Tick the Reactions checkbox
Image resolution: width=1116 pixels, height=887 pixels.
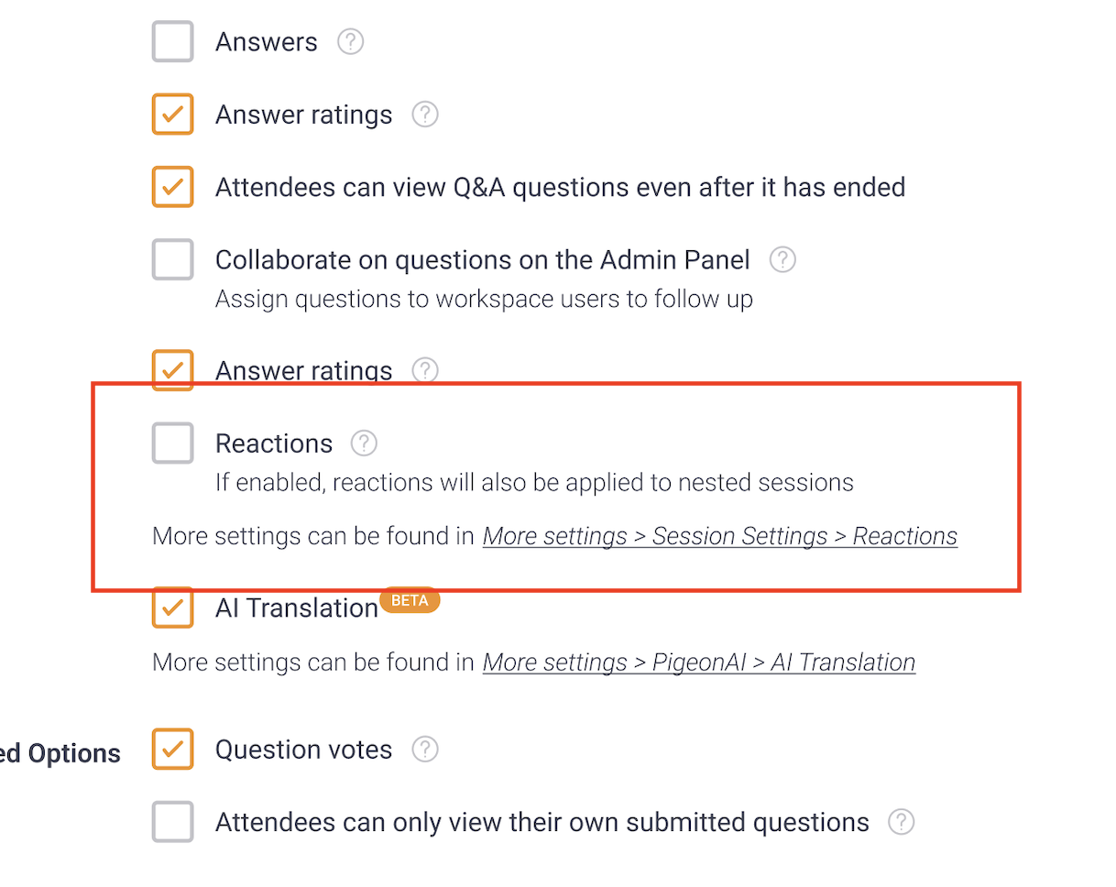click(172, 443)
